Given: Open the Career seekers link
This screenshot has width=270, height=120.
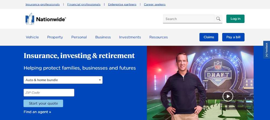Looking at the screenshot, I should point(155,5).
